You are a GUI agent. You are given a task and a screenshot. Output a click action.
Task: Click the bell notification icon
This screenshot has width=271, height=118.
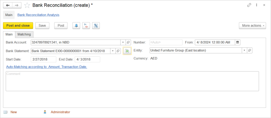(x=76, y=25)
